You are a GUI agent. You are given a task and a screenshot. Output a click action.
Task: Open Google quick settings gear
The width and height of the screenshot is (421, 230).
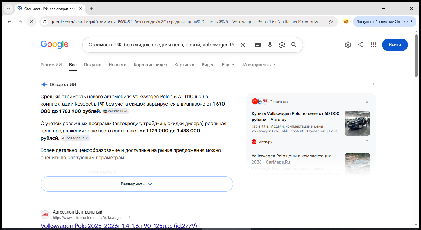348,45
